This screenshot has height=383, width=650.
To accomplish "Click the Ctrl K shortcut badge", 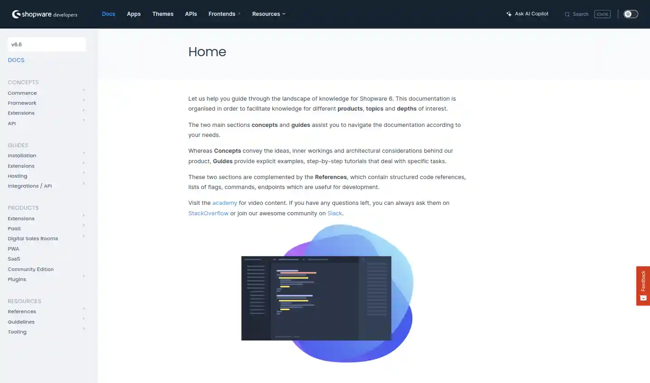I will 602,14.
